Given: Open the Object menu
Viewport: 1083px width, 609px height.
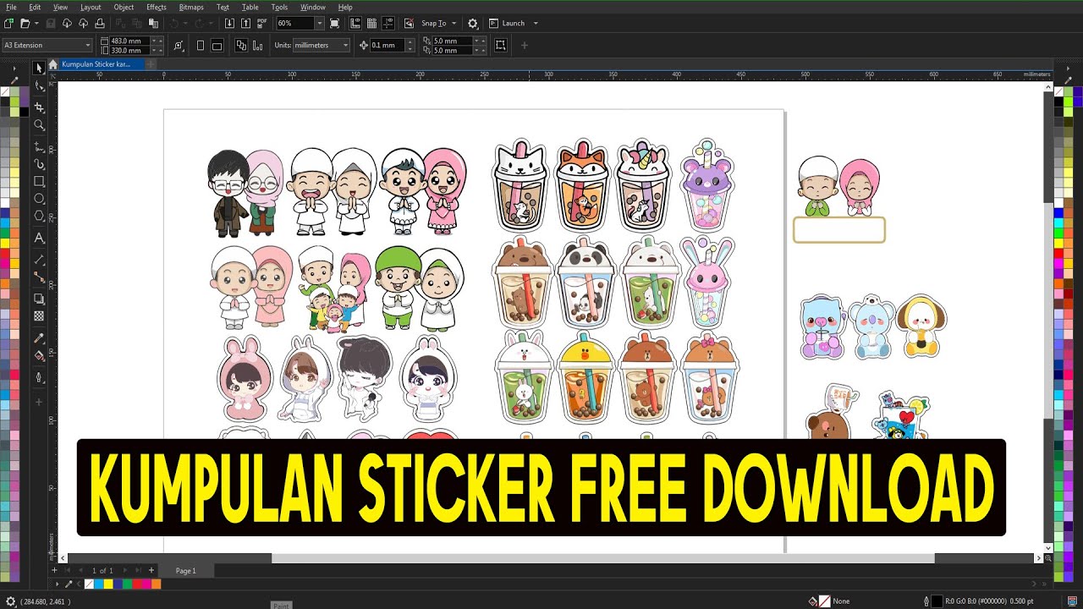Looking at the screenshot, I should click(x=124, y=7).
